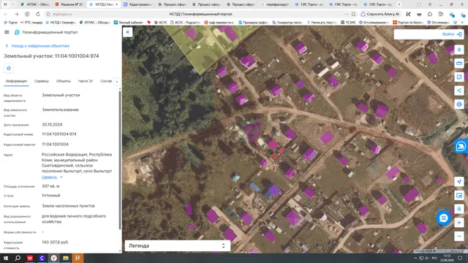The width and height of the screenshot is (468, 263).
Task: Close the НСПД browser tab
Action: click(x=117, y=4)
